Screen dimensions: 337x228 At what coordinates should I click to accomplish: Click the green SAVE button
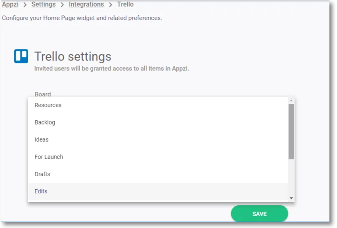tap(259, 214)
